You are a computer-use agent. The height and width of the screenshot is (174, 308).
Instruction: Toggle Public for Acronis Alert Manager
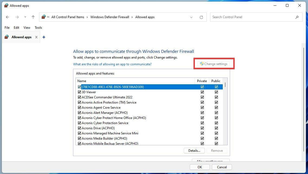point(216,113)
